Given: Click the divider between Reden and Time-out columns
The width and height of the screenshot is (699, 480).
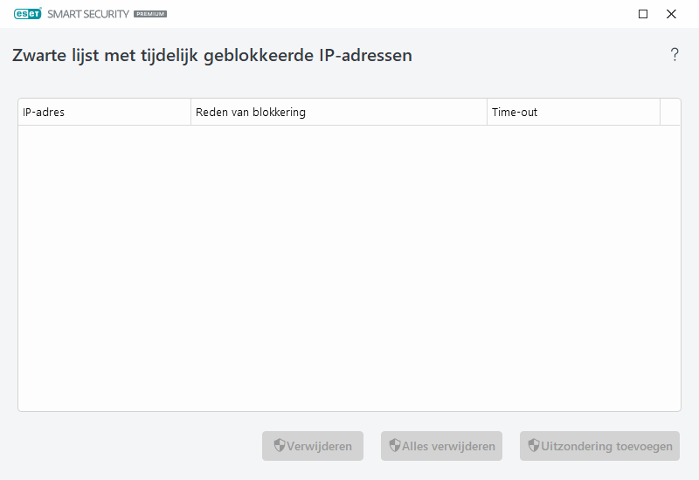Looking at the screenshot, I should (487, 113).
